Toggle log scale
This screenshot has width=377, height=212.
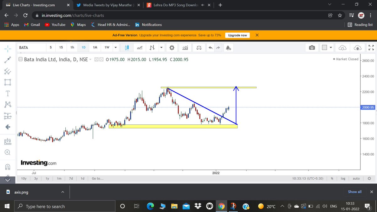343,178
